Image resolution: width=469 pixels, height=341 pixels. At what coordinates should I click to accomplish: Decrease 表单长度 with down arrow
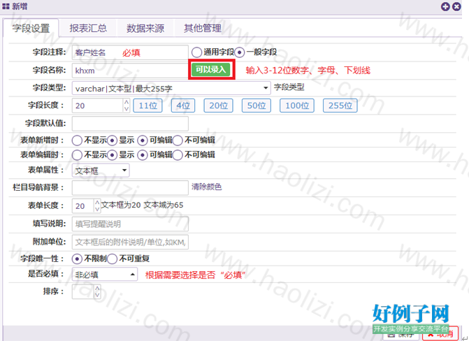97,209
